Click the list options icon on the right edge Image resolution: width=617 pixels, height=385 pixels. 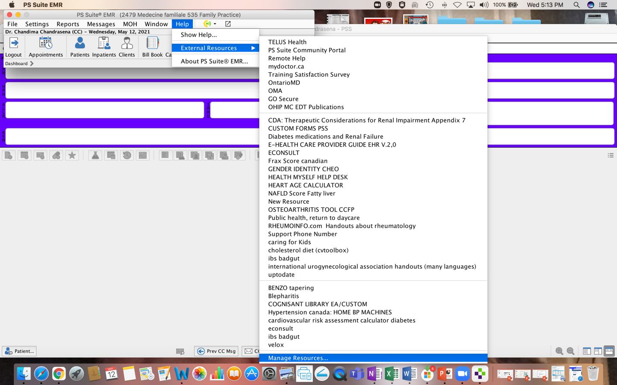pos(611,155)
